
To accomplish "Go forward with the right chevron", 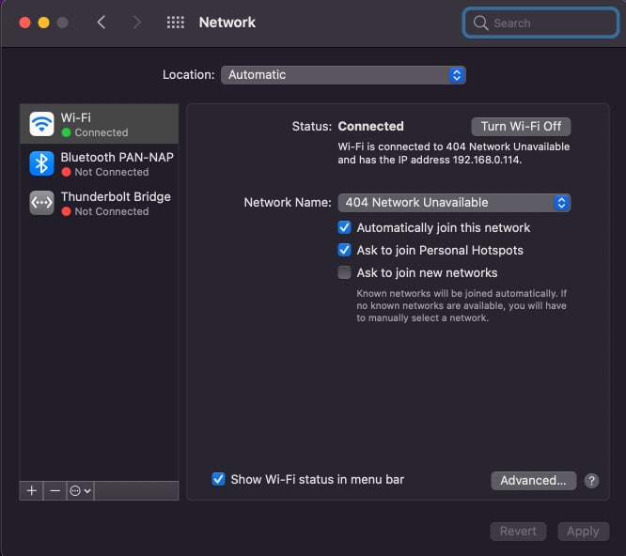I will coord(137,23).
